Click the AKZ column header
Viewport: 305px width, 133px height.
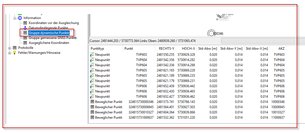point(281,49)
